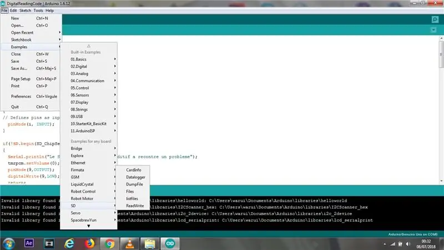Image resolution: width=444 pixels, height=250 pixels.
Task: Expand 10.StarterKit_BasicKit examples
Action: 89,123
